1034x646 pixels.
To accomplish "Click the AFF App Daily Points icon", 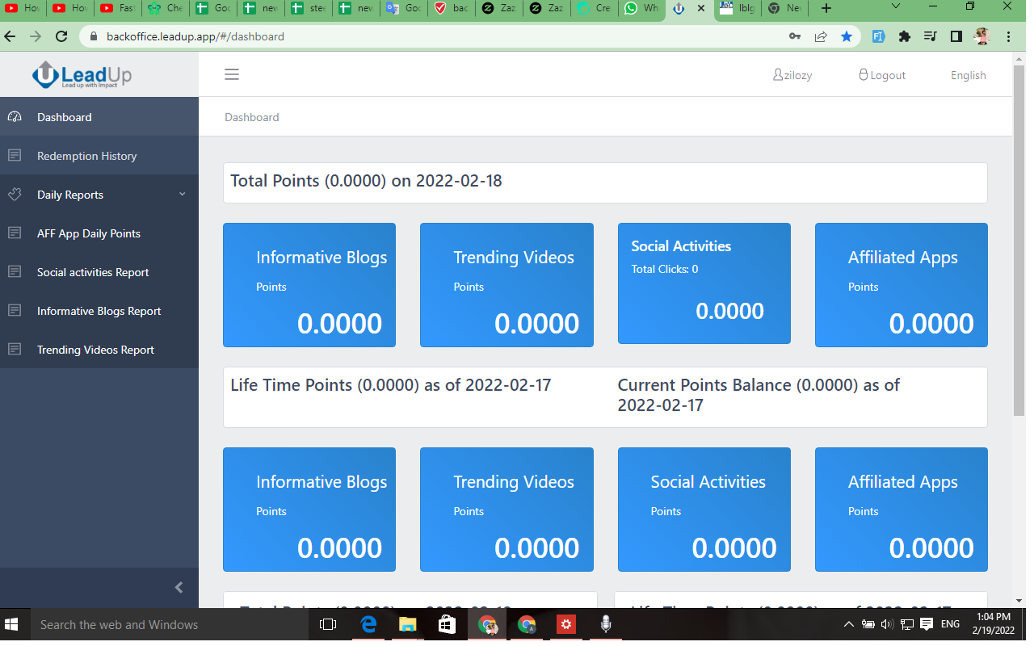I will tap(15, 233).
